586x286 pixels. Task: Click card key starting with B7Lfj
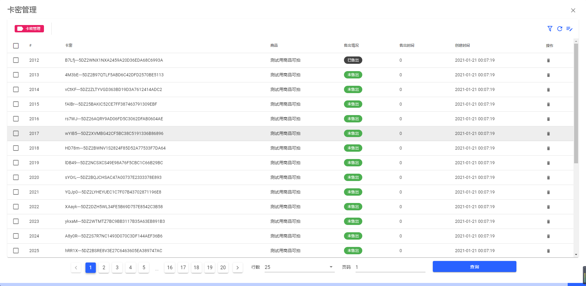pyautogui.click(x=114, y=60)
